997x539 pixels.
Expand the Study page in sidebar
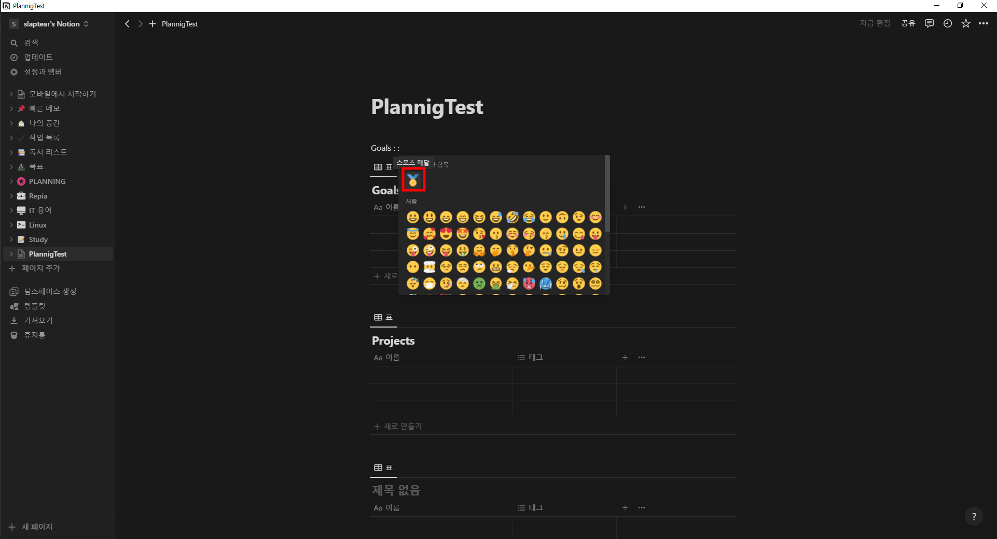11,239
